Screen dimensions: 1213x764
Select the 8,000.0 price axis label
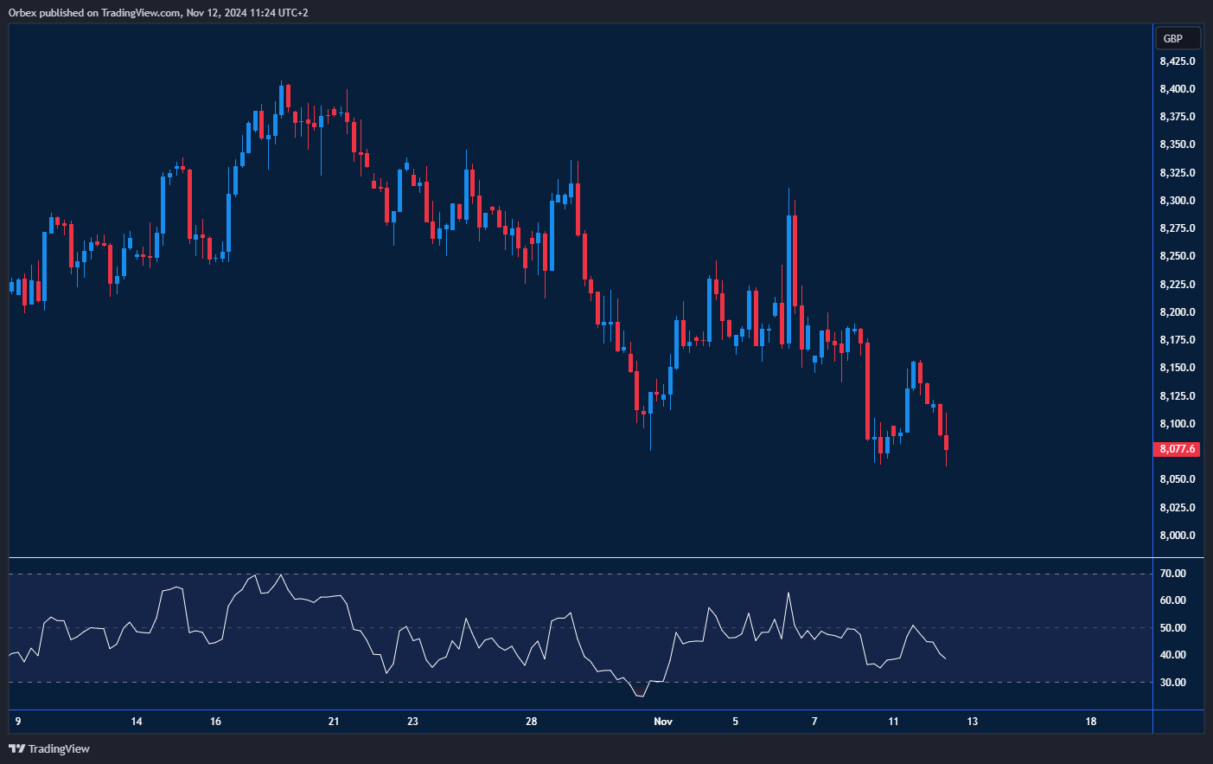1177,536
